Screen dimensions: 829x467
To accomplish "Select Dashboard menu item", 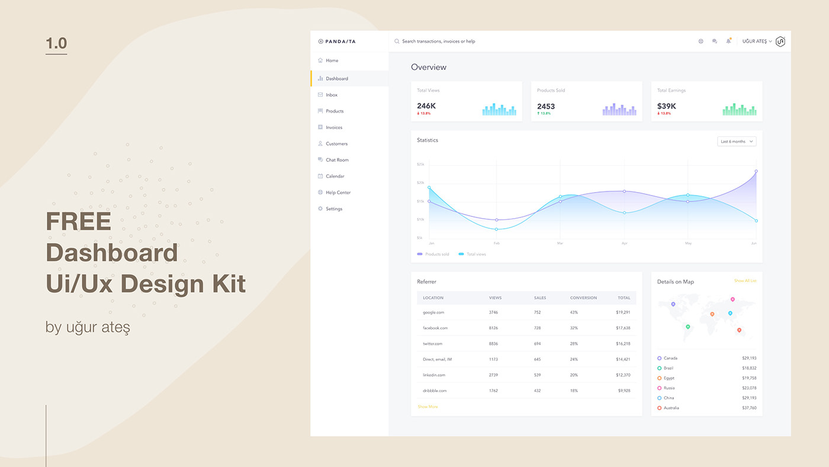I will coord(349,78).
